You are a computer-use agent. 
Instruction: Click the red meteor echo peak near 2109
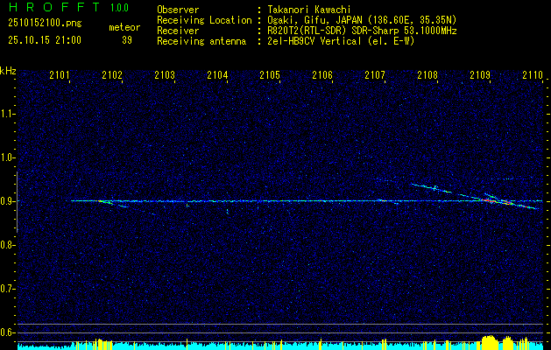pos(488,200)
